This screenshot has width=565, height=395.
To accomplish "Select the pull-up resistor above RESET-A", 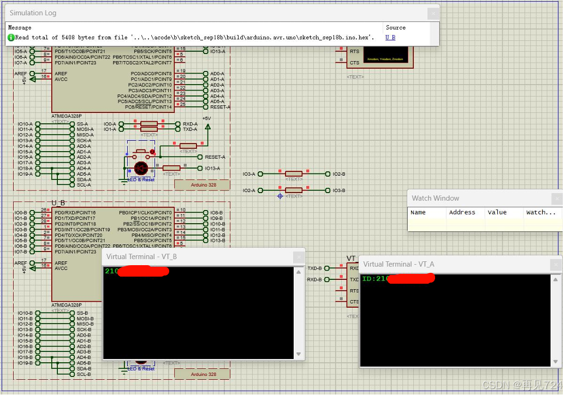I will coord(188,146).
